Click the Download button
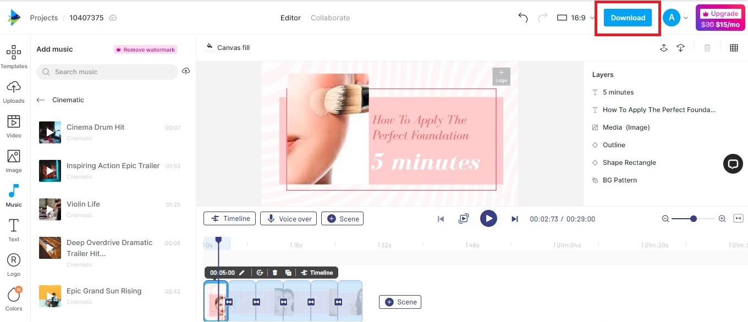The width and height of the screenshot is (748, 322). (x=627, y=18)
